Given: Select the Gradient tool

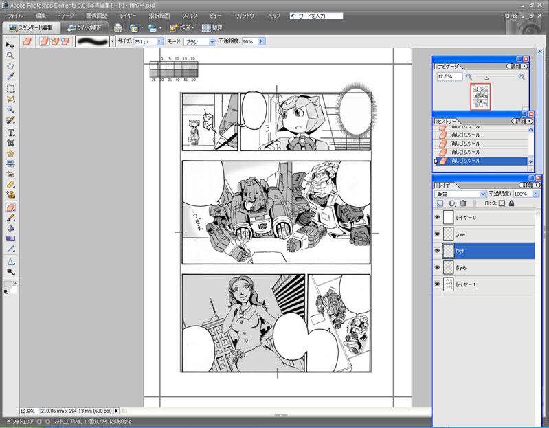Looking at the screenshot, I should click(x=10, y=238).
